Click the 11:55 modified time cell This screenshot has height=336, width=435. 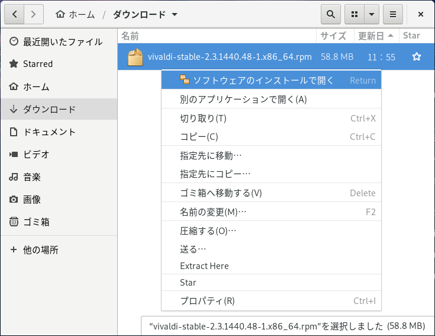381,57
